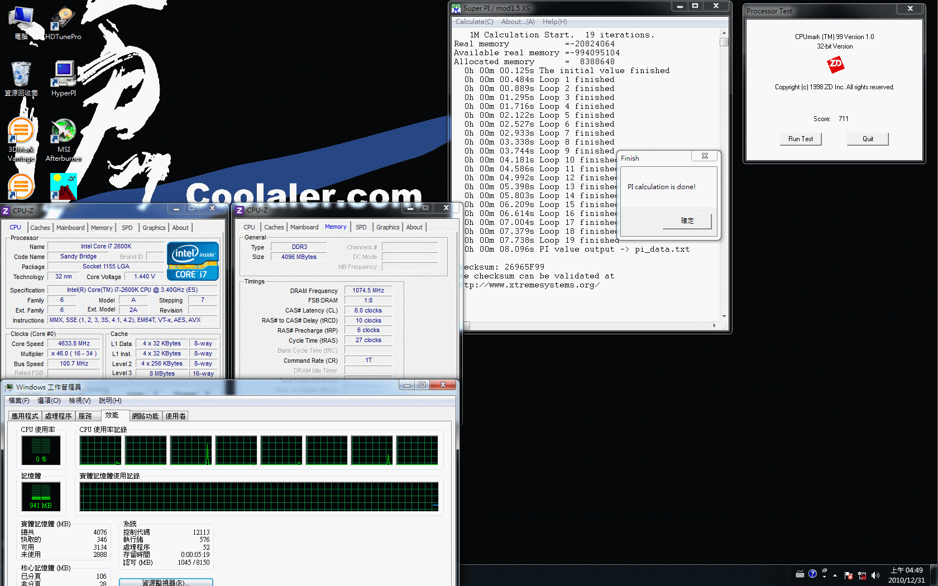Viewport: 938px width, 586px height.
Task: Confirm the Finish dialog with 確定 button
Action: 687,221
